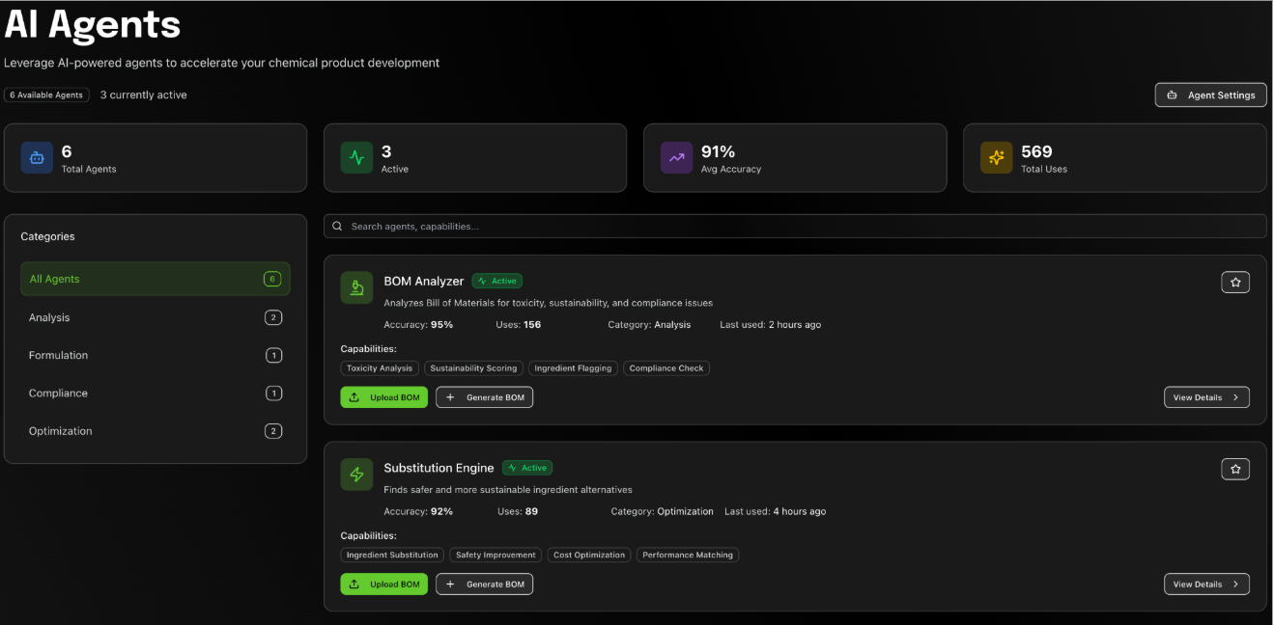This screenshot has width=1274, height=625.
Task: Open Agent Settings
Action: (x=1210, y=95)
